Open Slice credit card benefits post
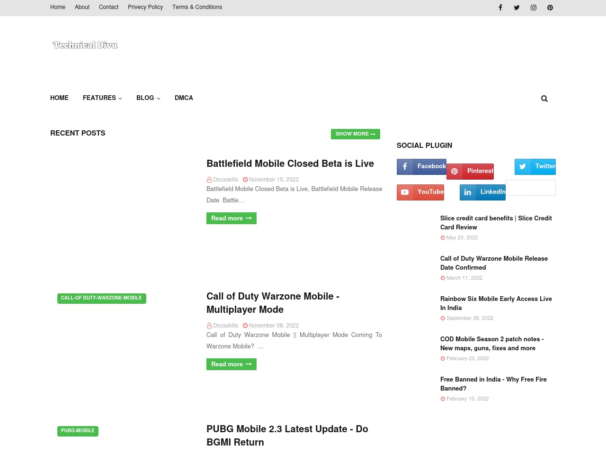The image size is (606, 455). pos(496,223)
